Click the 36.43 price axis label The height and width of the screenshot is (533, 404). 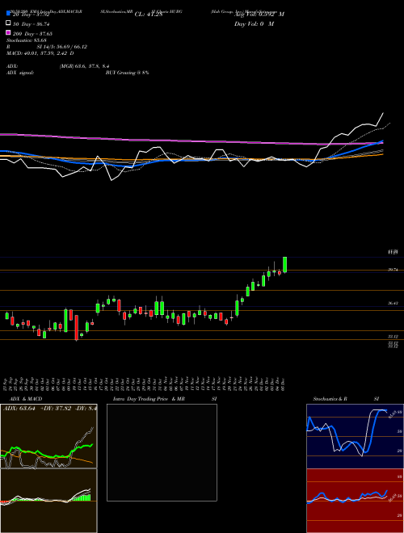point(393,303)
